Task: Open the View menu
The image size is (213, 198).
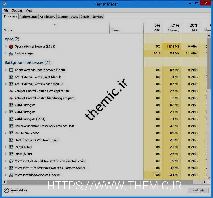Action: tap(29, 10)
